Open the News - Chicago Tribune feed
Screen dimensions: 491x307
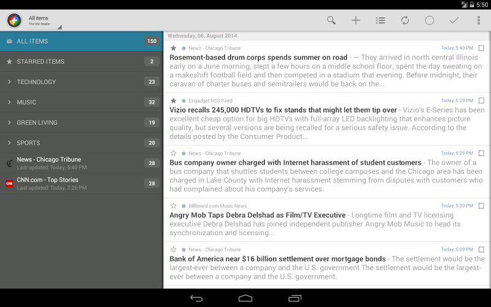click(82, 163)
